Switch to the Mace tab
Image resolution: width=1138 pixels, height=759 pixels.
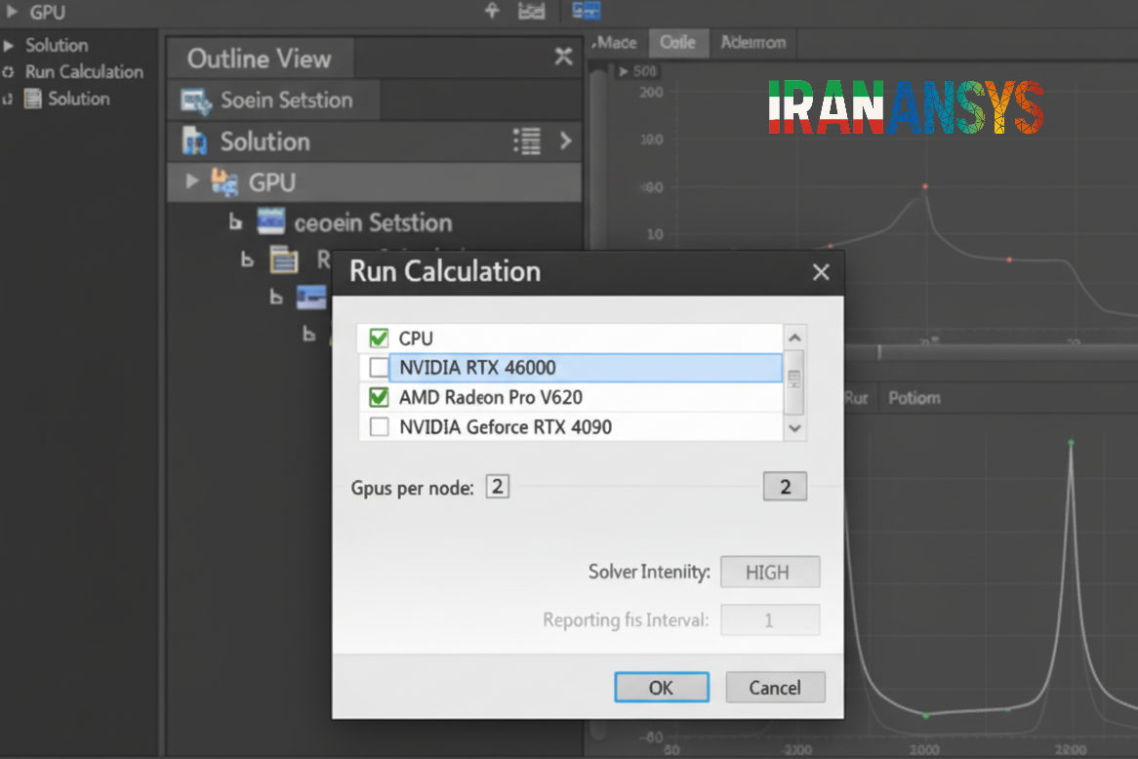tap(616, 43)
